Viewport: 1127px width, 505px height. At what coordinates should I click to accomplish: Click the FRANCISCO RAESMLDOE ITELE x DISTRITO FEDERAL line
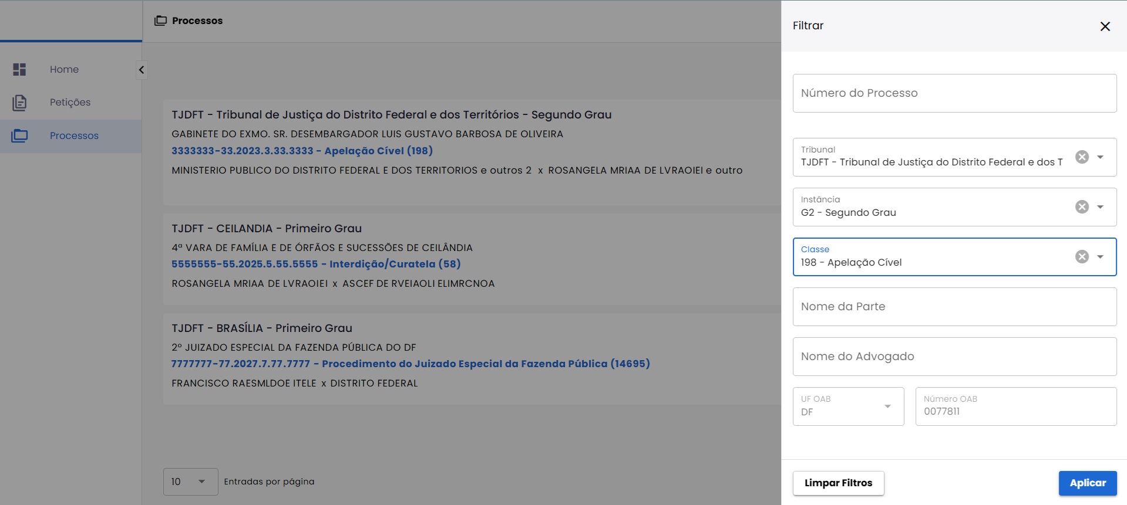295,383
